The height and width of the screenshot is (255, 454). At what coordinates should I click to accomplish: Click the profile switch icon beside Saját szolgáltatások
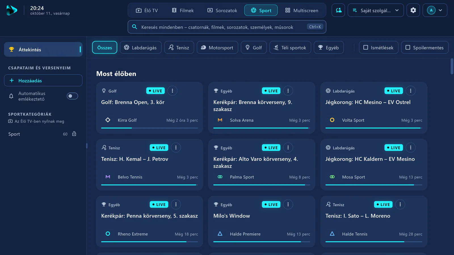pos(339,10)
